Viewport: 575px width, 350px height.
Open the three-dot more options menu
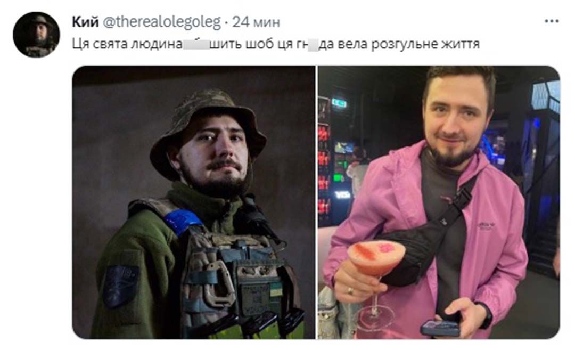(552, 21)
